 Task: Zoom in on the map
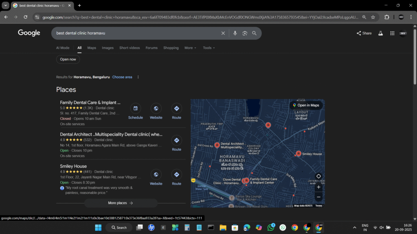[x=318, y=187]
